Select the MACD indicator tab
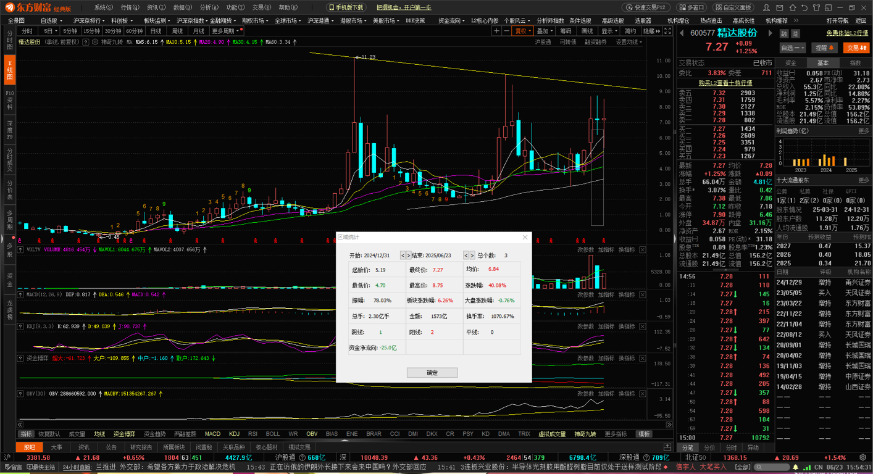The width and height of the screenshot is (873, 474). pos(212,434)
